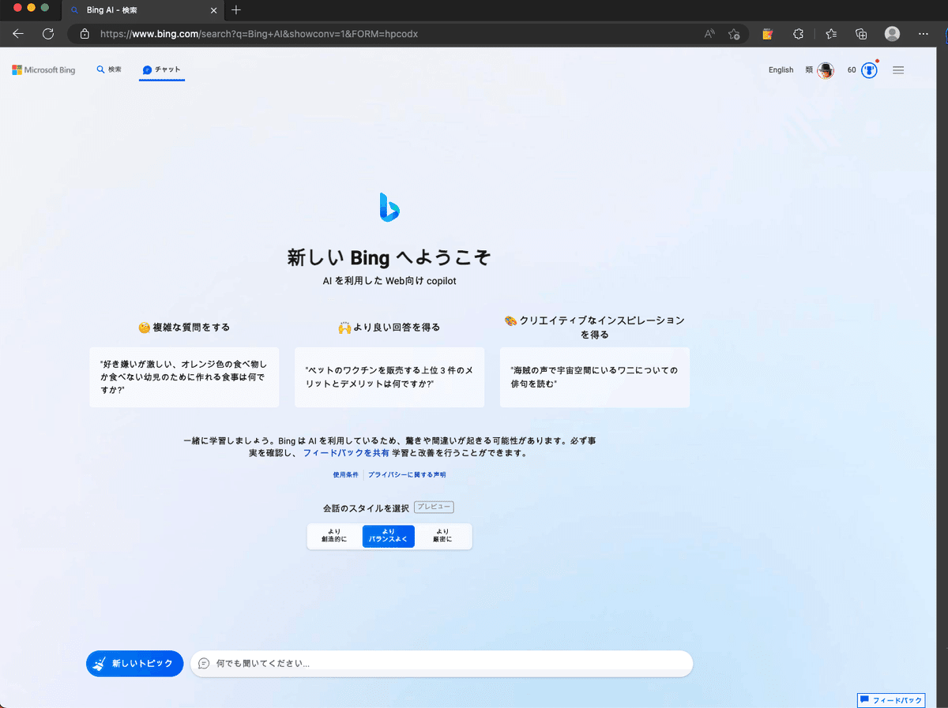Choose the pet vaccine pros and cons example prompt
This screenshot has width=948, height=708.
[389, 377]
